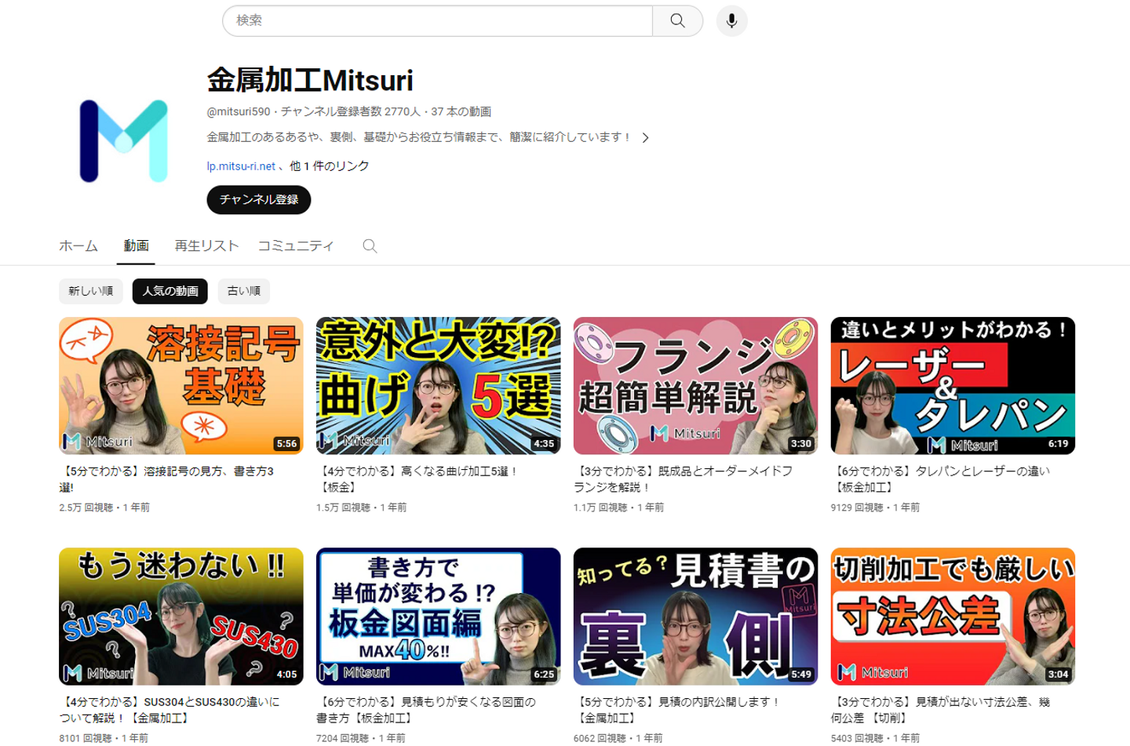Open title 【6分でわかる】見積もりが安くなる図面の書き方

coord(426,710)
